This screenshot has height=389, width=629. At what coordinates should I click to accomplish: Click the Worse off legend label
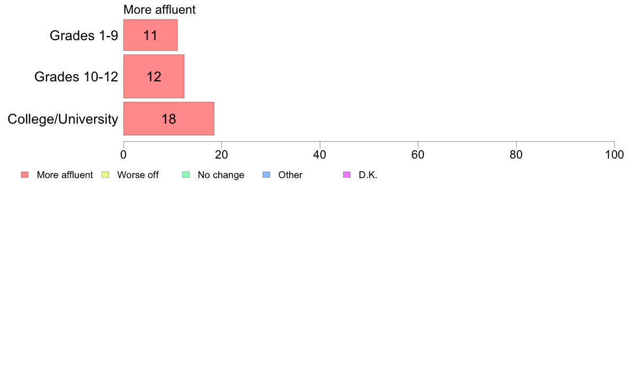[138, 175]
